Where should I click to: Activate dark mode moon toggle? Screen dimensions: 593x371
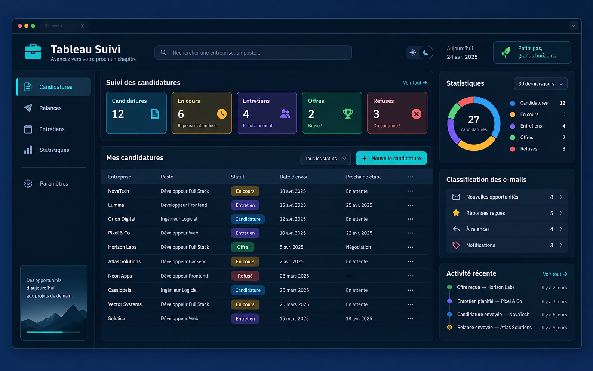[x=426, y=52]
